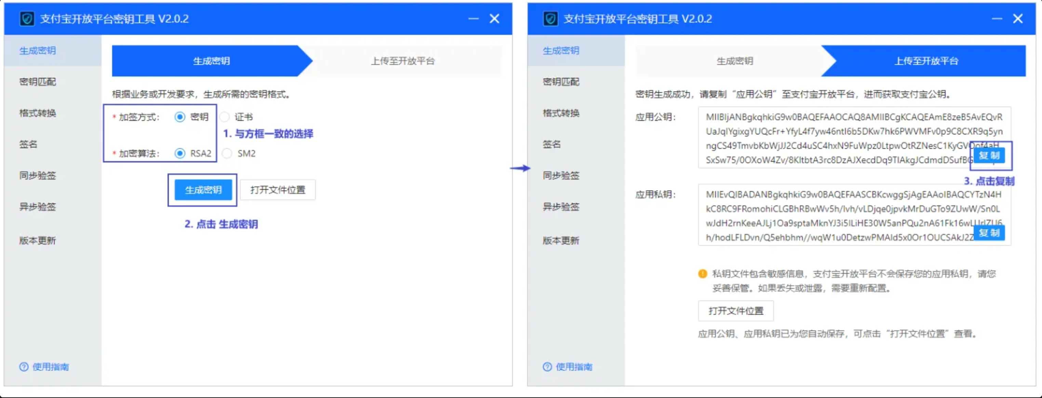The width and height of the screenshot is (1042, 398).
Task: Click the help icon beside 使用指南 in right window
Action: [x=547, y=367]
